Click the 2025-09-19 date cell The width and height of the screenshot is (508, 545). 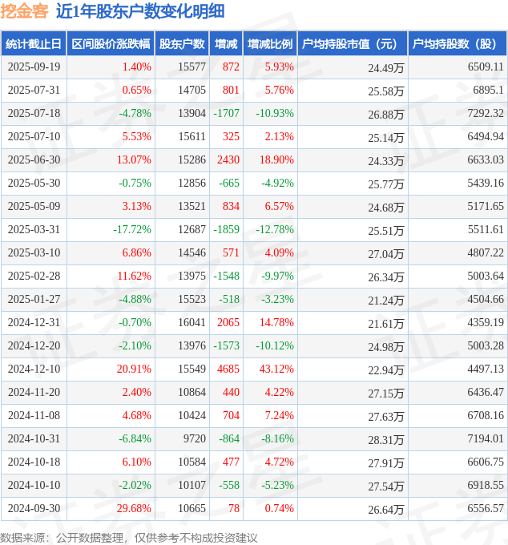33,67
